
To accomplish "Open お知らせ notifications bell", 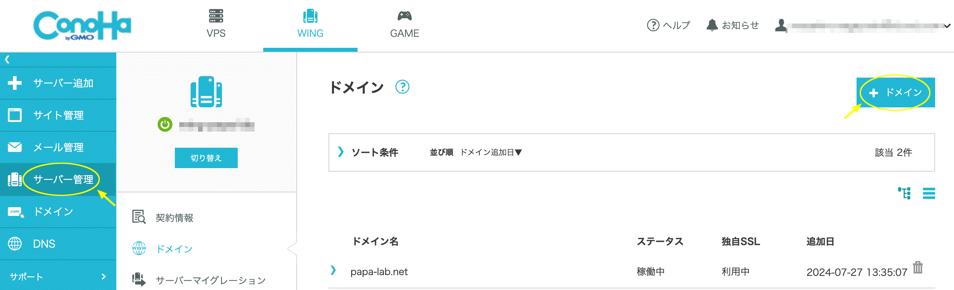I will click(733, 25).
